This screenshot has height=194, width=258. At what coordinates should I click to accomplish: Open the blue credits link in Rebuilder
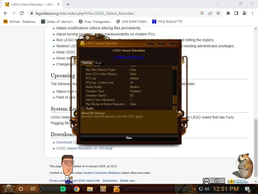pyautogui.click(x=129, y=57)
